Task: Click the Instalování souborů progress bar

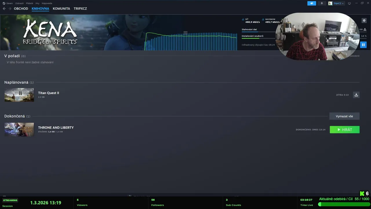Action: (x=259, y=38)
